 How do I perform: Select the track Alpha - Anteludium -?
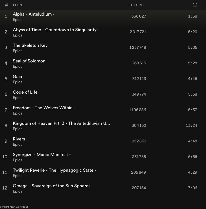pos(33,14)
